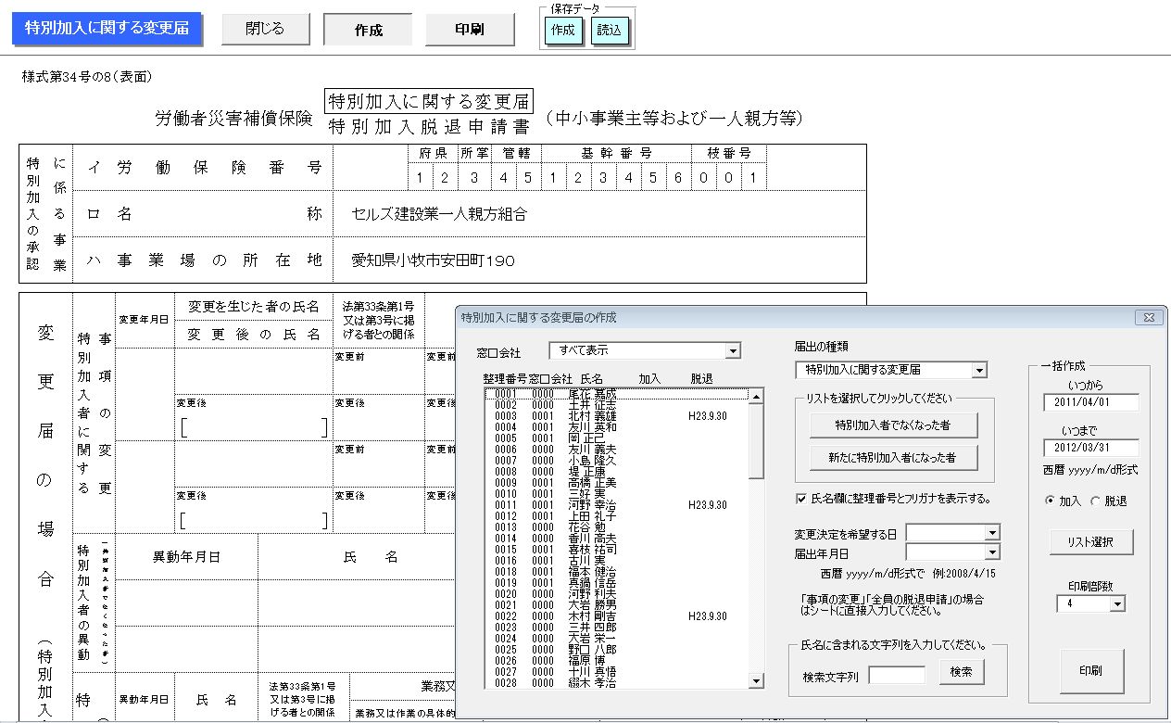Select list row 0002 土井 征志

click(x=616, y=405)
